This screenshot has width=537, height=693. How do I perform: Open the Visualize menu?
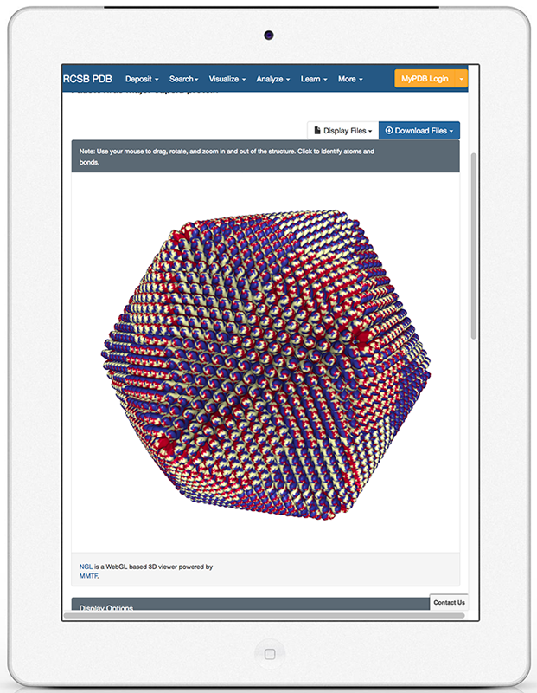point(227,79)
